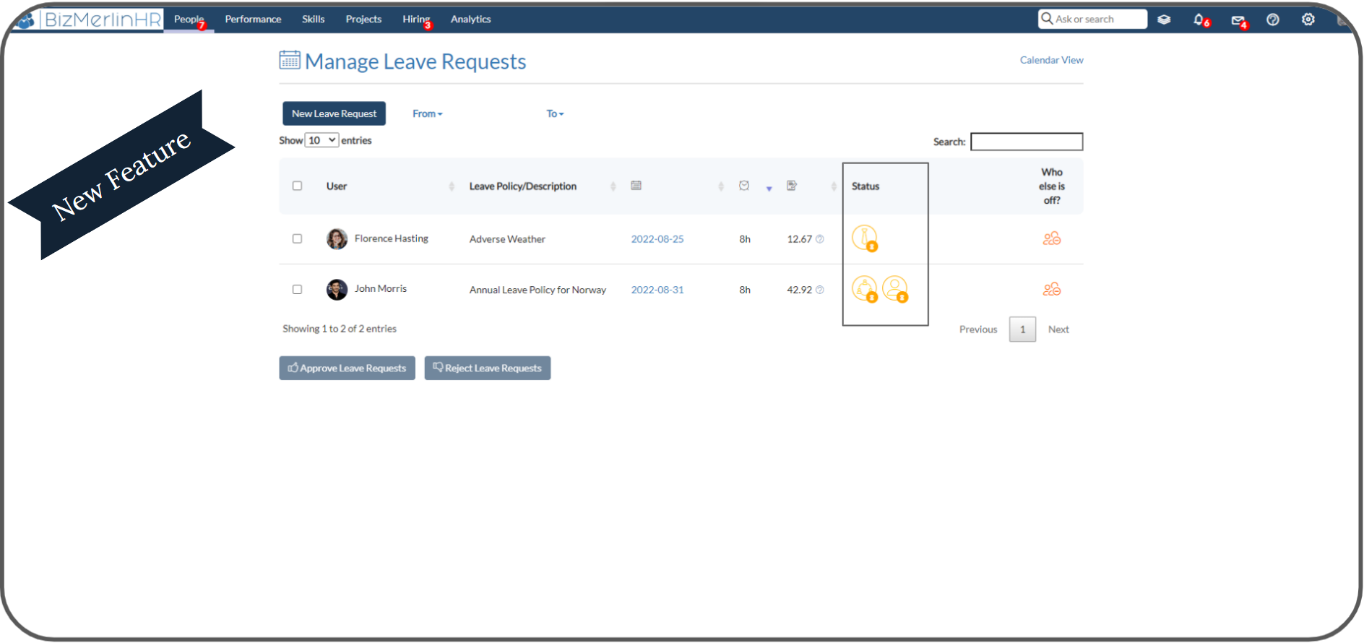Go to the Previous page
Viewport: 1364px width, 643px height.
click(978, 329)
